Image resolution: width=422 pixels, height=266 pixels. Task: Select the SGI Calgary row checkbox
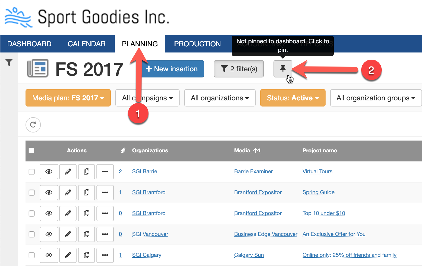point(32,255)
